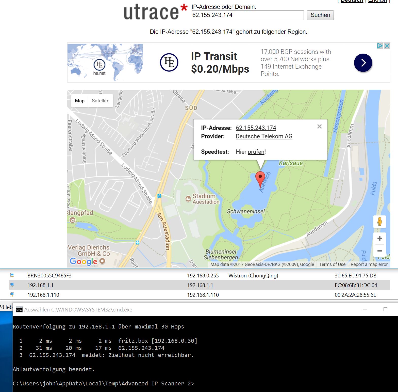Open AdChoices info icon on ad
The image size is (398, 392).
pyautogui.click(x=380, y=46)
